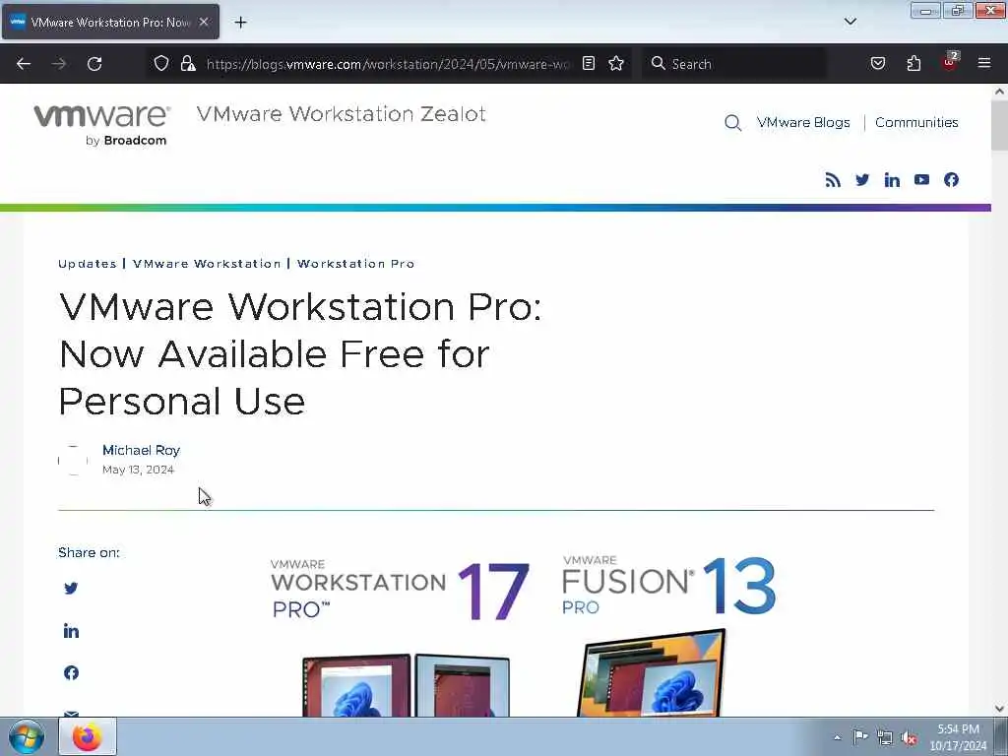Open the RSS feed icon
Viewport: 1008px width, 756px height.
(833, 180)
